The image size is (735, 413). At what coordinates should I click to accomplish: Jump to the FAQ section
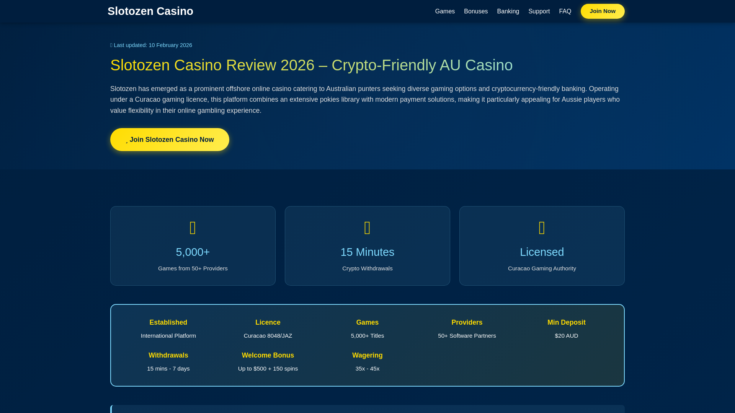click(x=565, y=11)
